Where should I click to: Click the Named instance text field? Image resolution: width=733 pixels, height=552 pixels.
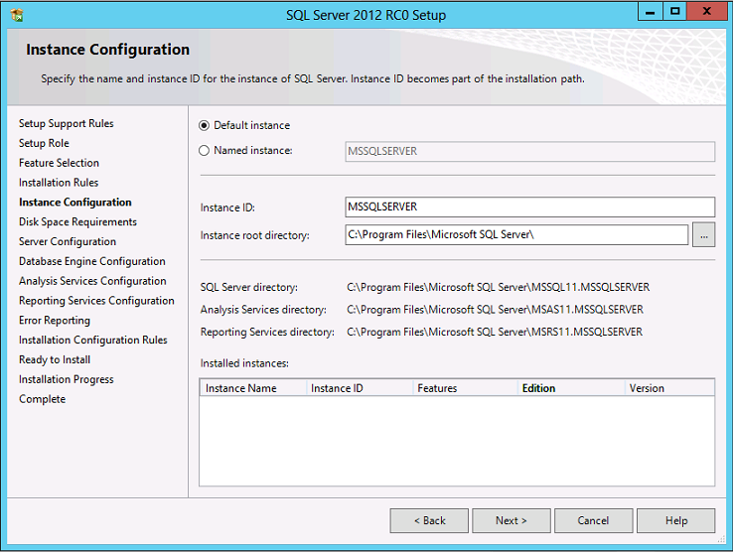(529, 152)
